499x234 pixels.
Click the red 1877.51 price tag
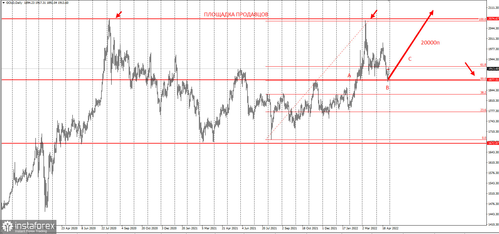[x=493, y=80]
